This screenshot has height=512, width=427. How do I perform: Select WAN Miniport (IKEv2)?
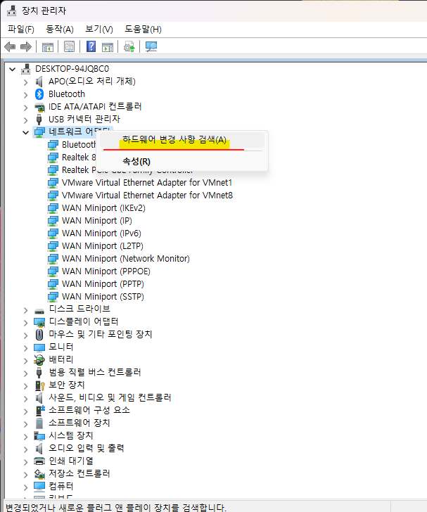tap(103, 208)
